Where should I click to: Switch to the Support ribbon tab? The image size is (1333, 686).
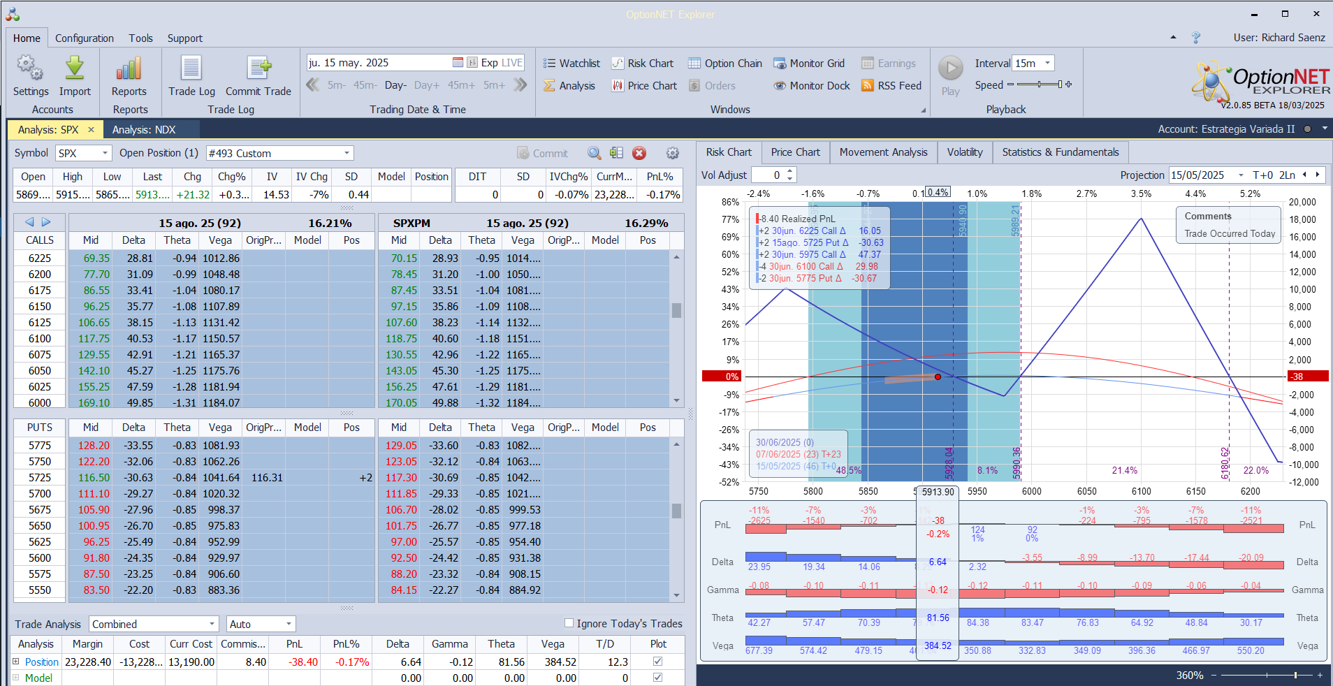[x=185, y=38]
